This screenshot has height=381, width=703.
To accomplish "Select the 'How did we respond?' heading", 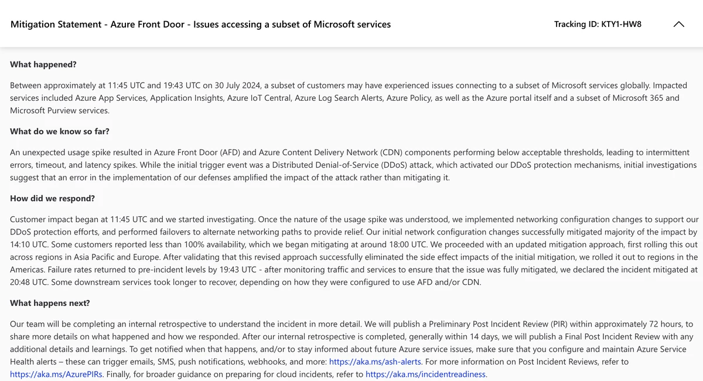I will 52,198.
